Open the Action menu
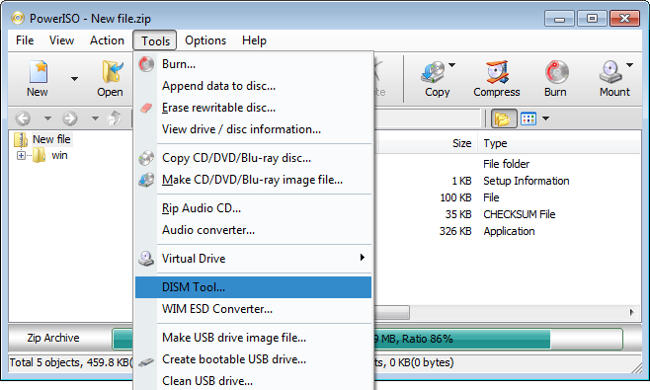Screen dimensions: 650x390 (x=107, y=40)
